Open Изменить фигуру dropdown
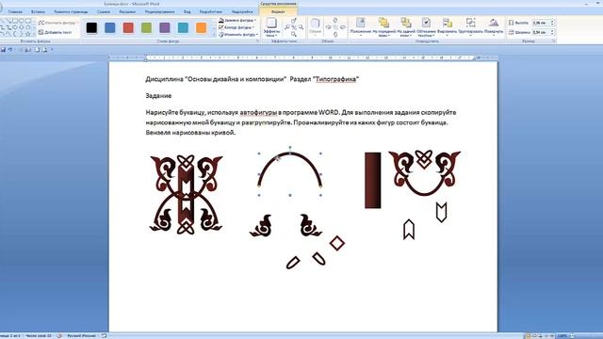 [238, 35]
